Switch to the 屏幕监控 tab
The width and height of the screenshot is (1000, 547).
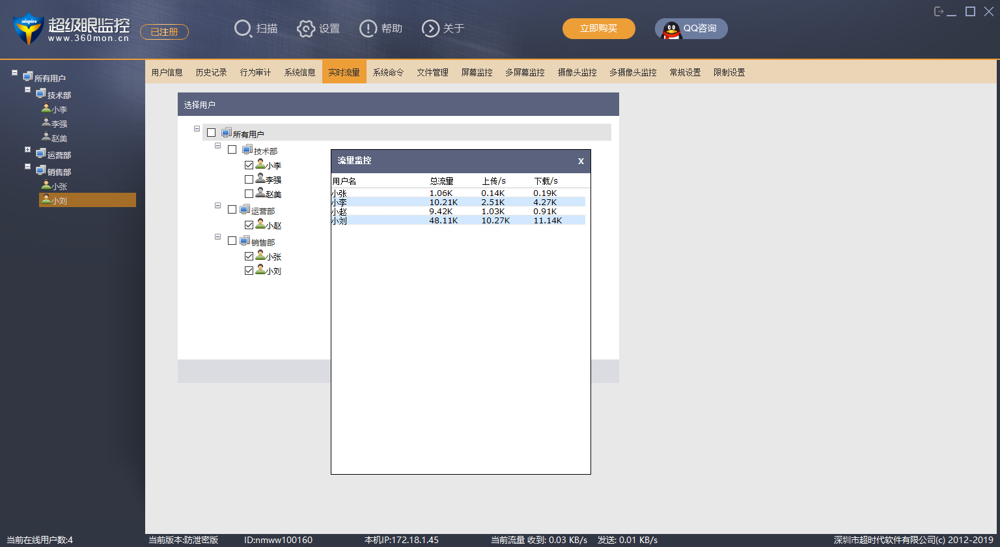[477, 72]
